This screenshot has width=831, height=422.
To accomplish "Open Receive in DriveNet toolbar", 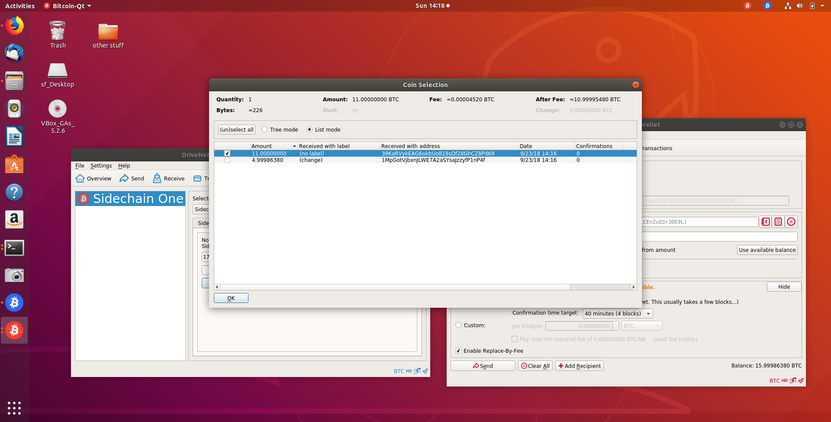I will point(169,178).
